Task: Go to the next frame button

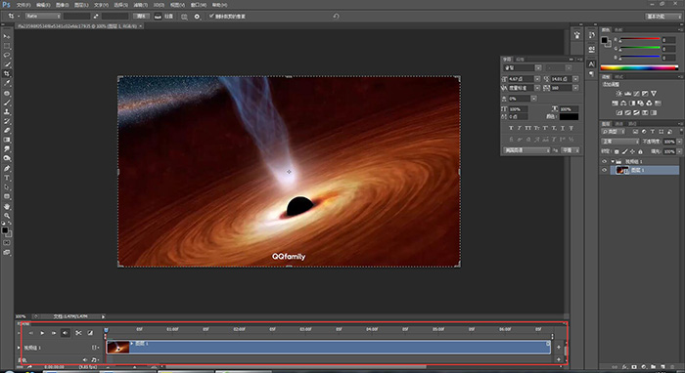Action: (54, 333)
